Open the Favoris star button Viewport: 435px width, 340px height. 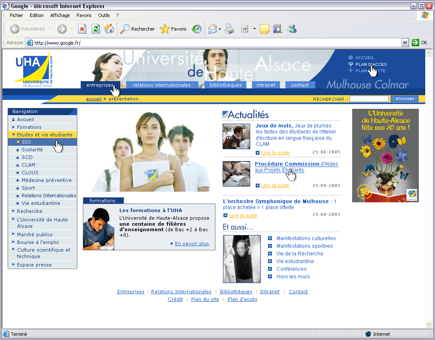click(173, 29)
